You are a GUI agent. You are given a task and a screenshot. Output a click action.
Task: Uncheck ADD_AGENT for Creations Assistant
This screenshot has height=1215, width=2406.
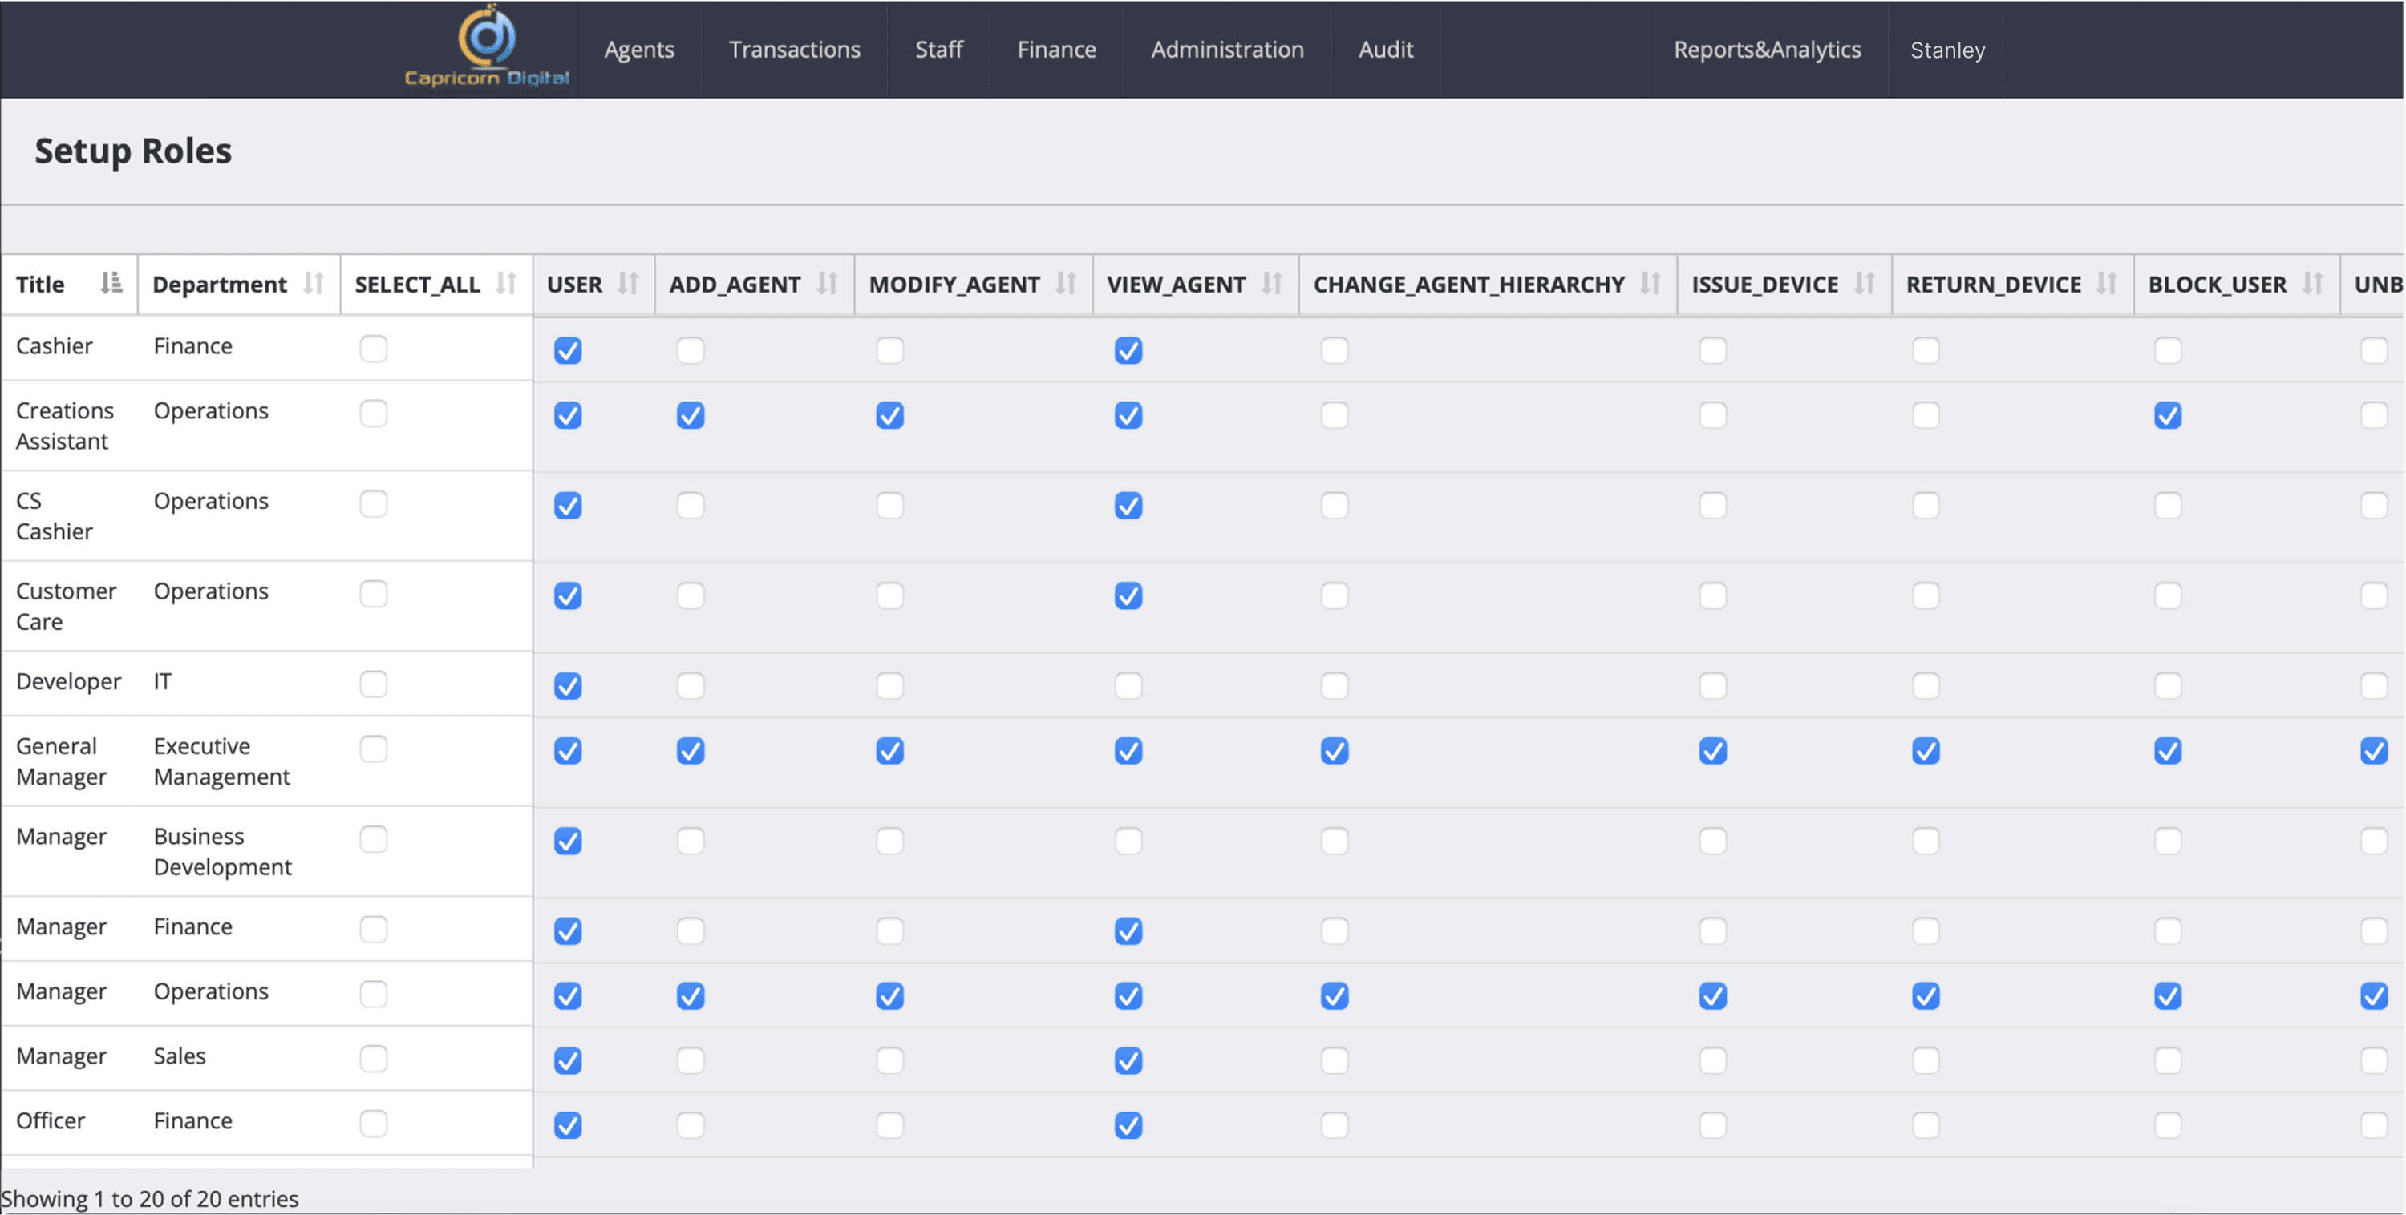coord(691,415)
